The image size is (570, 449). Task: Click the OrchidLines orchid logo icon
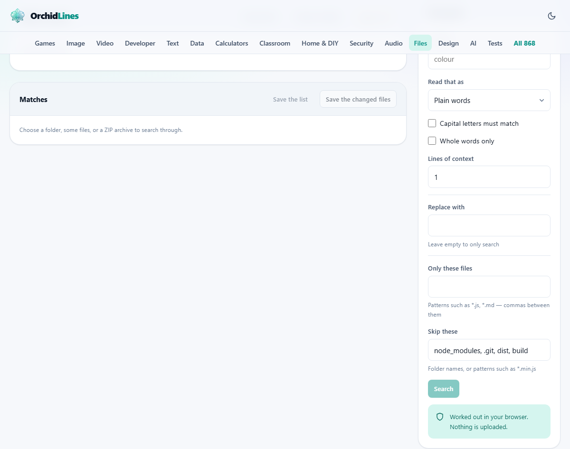(18, 16)
